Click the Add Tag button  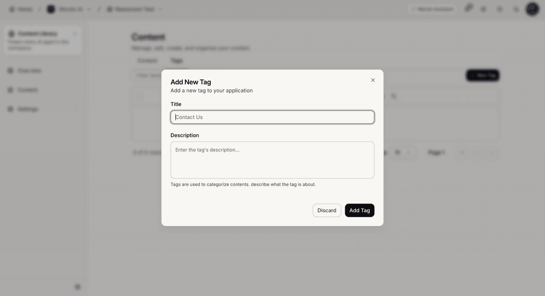coord(360,210)
